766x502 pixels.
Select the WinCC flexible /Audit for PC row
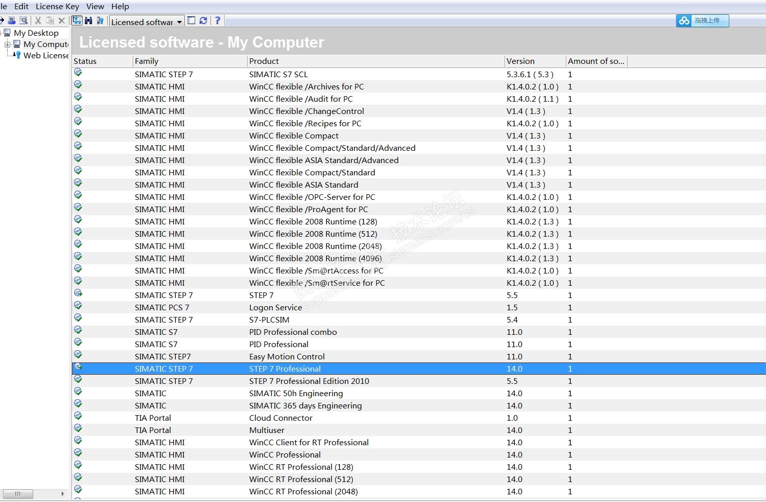click(x=419, y=99)
